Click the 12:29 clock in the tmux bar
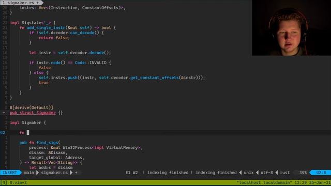This screenshot has width=331, height=186. click(x=300, y=182)
